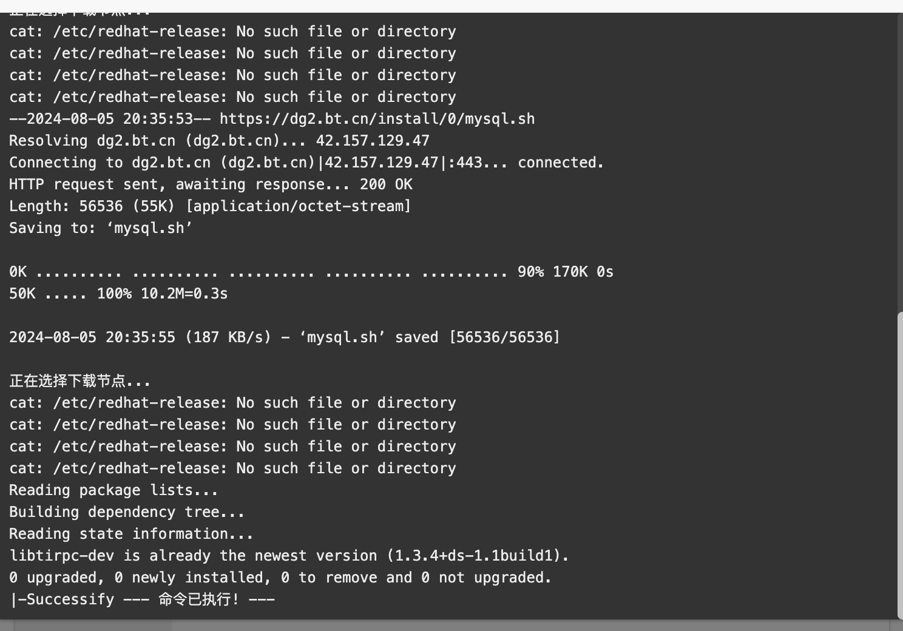The image size is (903, 631).
Task: Click the 'Resolving dg2.bt.cn' line
Action: (219, 141)
